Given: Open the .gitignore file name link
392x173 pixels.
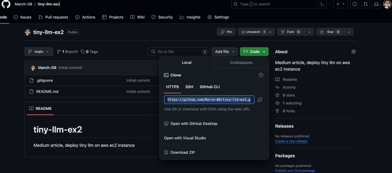Looking at the screenshot, I should coord(44,80).
